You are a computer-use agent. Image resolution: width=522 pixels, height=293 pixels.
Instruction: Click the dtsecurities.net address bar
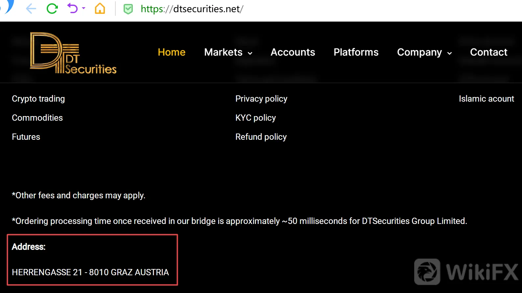click(192, 9)
